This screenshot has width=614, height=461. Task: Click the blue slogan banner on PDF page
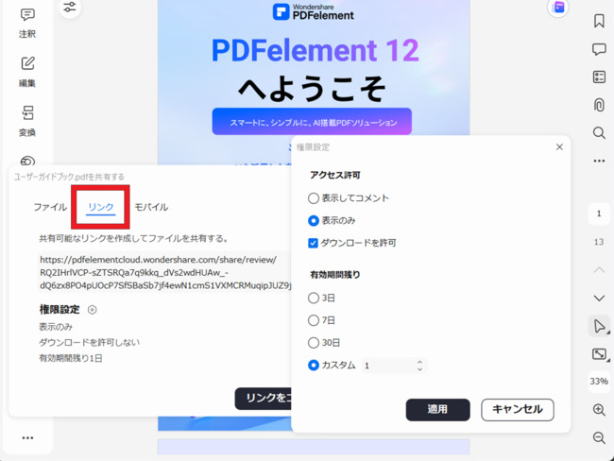coord(312,122)
